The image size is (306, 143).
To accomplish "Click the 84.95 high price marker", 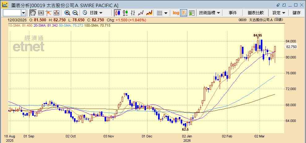I will pyautogui.click(x=258, y=35).
